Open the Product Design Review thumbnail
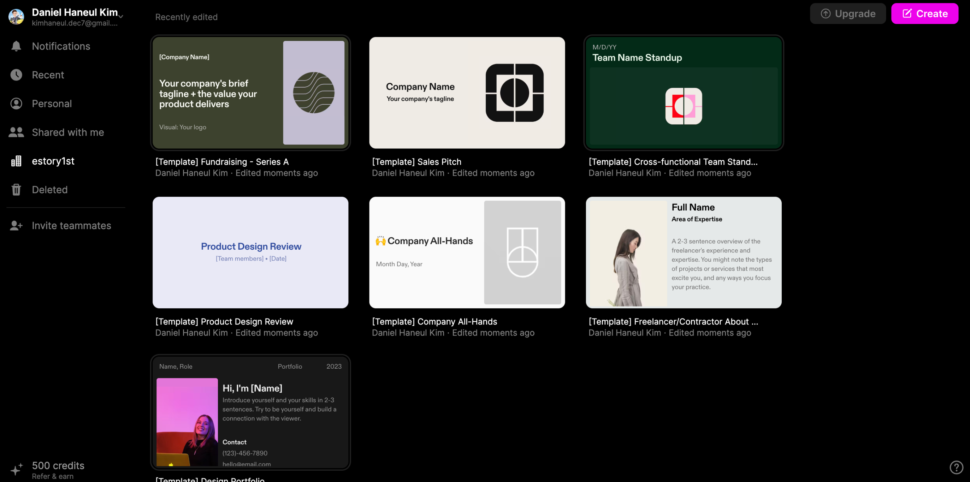This screenshot has width=970, height=482. 250,252
